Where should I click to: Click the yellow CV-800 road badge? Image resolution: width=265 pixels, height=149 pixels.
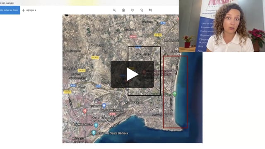(x=158, y=35)
